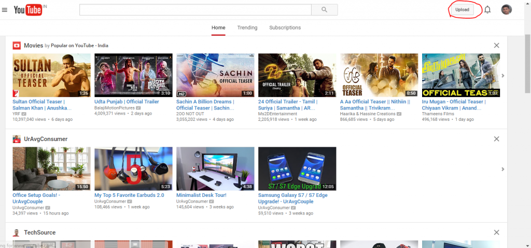The width and height of the screenshot is (531, 248).
Task: Open the Thameens Films channel link
Action: pos(437,114)
